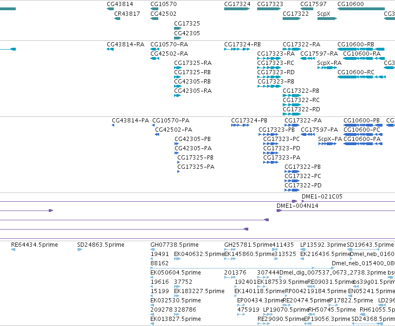Select the EST labeled 37752
Image resolution: width=395 pixels, height=326 pixels.
coord(183,282)
